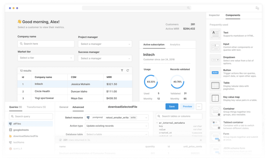The height and width of the screenshot is (160, 267).
Task: Click the Preview button
Action: pyautogui.click(x=187, y=107)
